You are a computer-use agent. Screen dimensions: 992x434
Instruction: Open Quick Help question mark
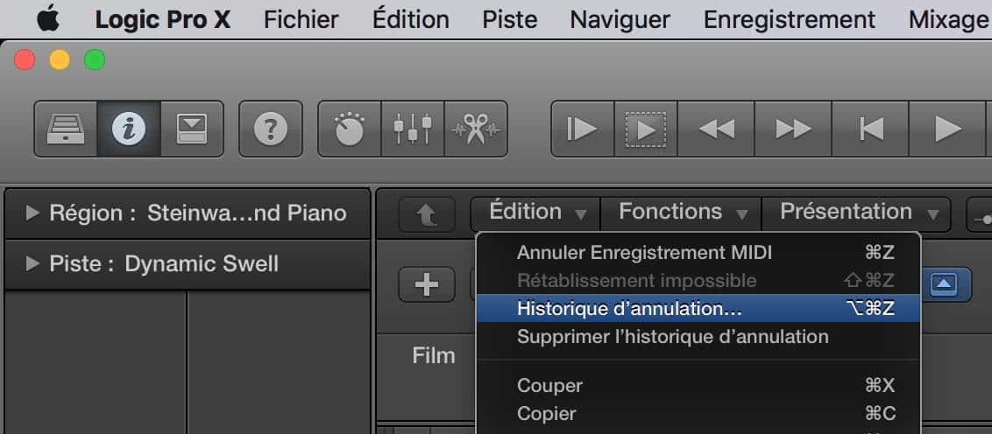click(270, 129)
